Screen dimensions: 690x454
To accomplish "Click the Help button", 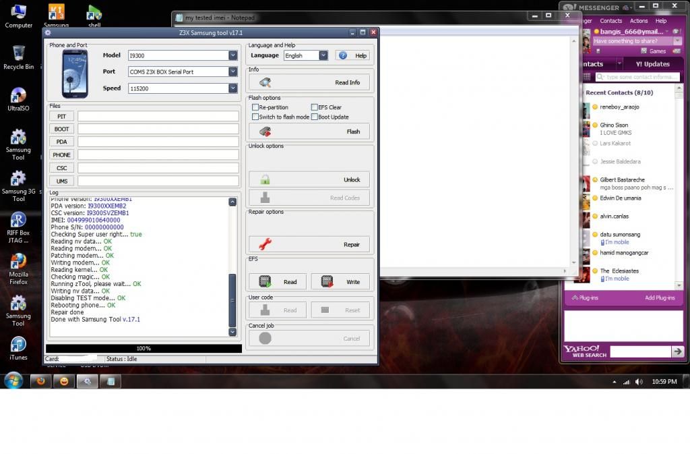I will [x=352, y=55].
